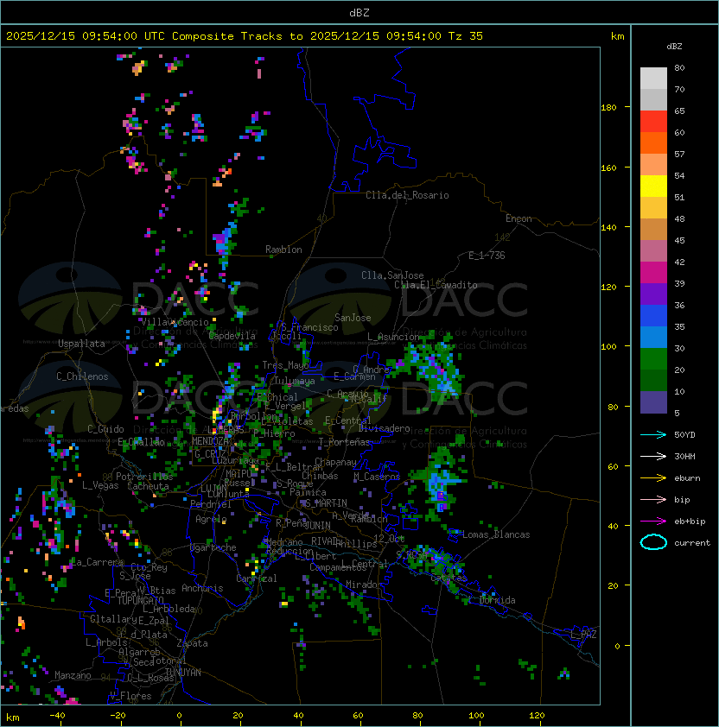Click the 'Ugarteche' map label

click(213, 547)
